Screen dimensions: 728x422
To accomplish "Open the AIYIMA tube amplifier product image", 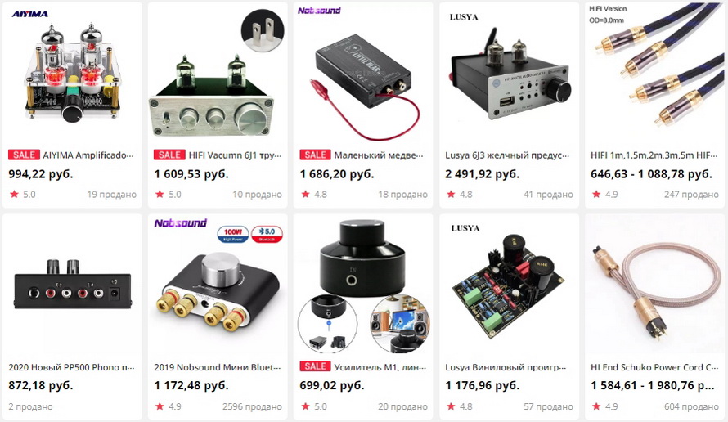I will click(72, 74).
